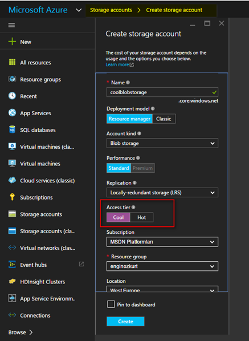The height and width of the screenshot is (341, 249).
Task: Open Subscriptions label in sidebar
Action: coord(36,197)
